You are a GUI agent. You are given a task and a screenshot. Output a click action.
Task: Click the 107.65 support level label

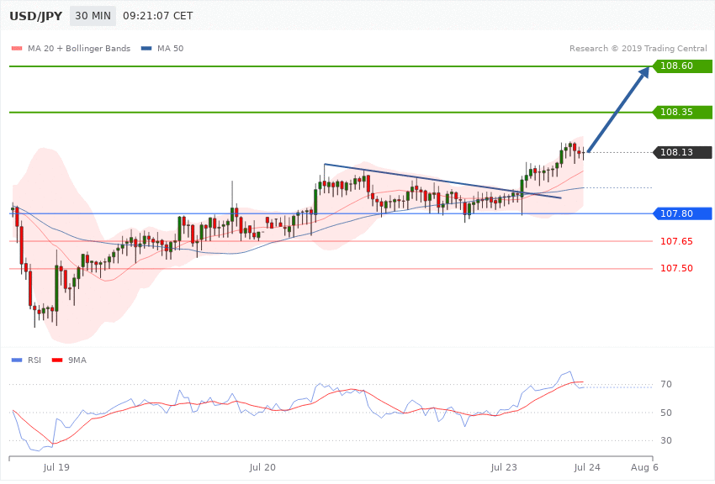676,241
